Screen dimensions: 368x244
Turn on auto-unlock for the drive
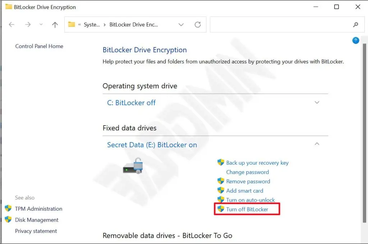(250, 200)
